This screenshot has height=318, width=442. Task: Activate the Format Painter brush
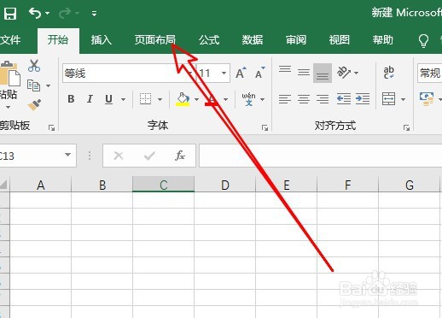pos(34,105)
